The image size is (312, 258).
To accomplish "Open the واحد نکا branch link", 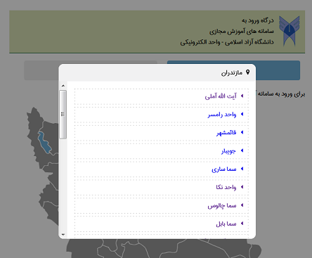I will tap(226, 187).
